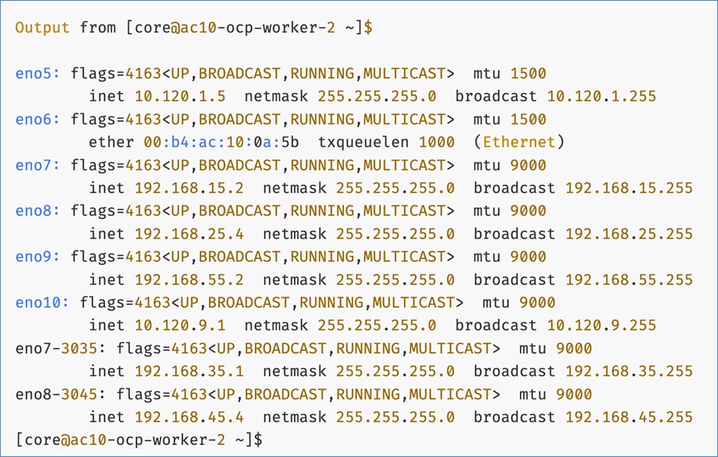Click broadcast address 192.168.55.255
The width and height of the screenshot is (718, 457).
pyautogui.click(x=629, y=280)
